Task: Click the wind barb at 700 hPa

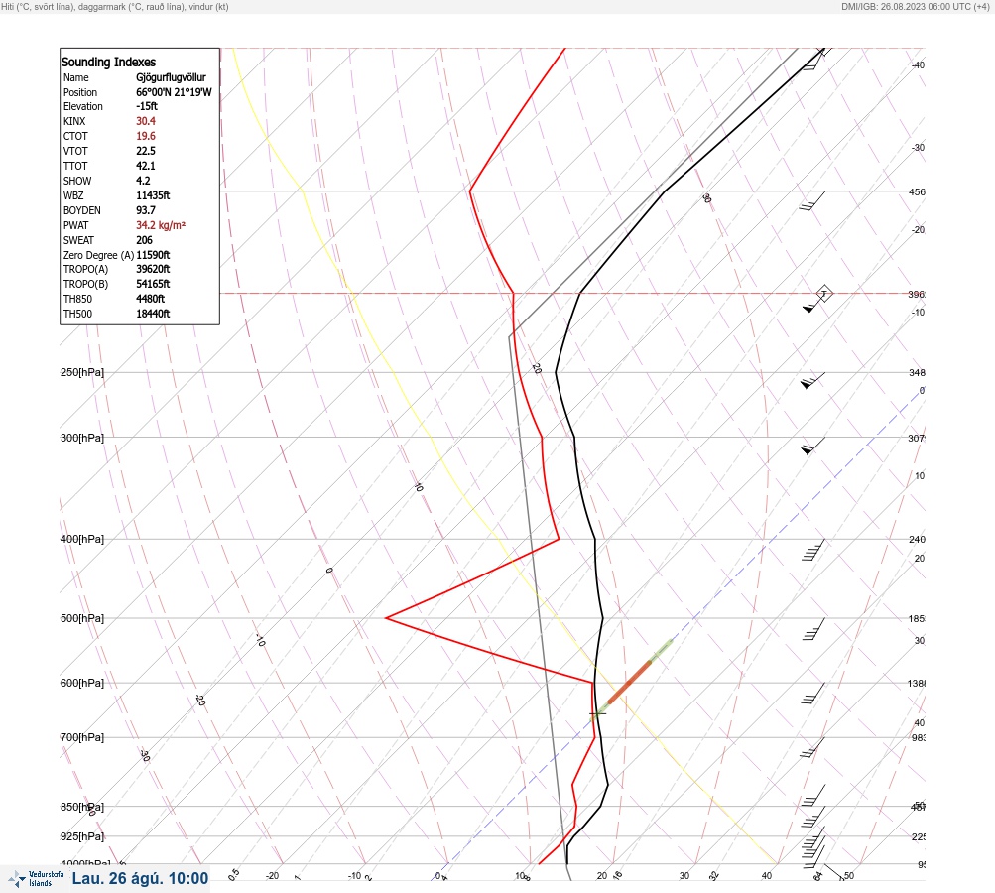Action: pyautogui.click(x=812, y=747)
